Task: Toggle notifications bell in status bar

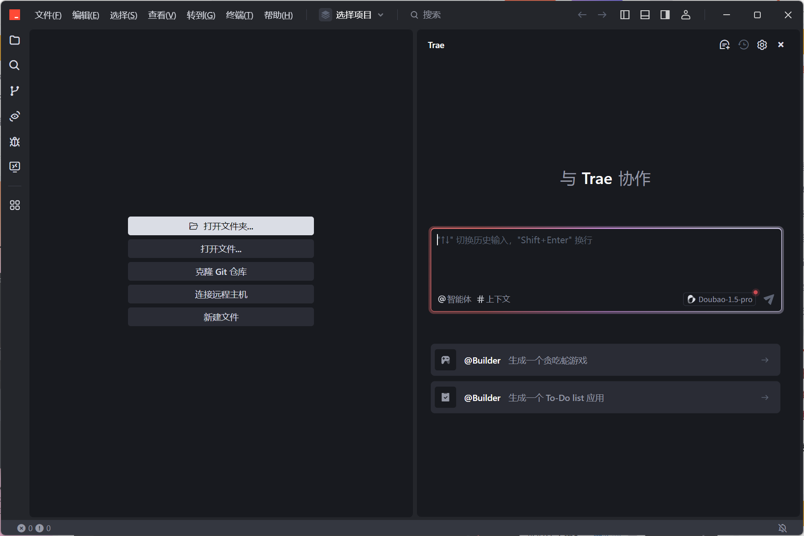Action: click(783, 528)
